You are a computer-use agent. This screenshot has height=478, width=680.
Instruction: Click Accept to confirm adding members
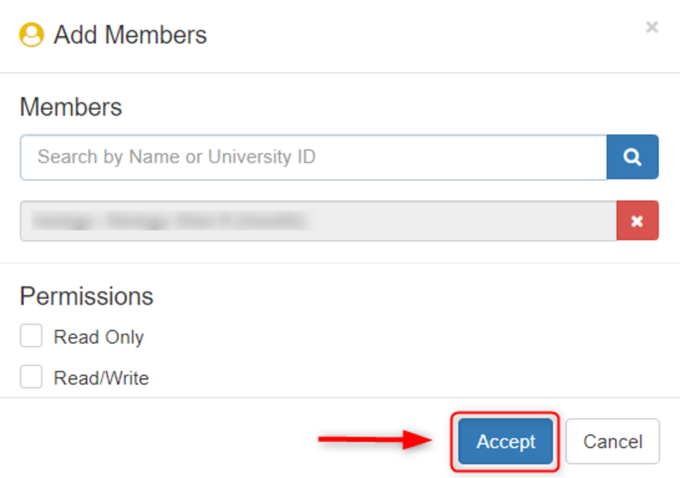tap(505, 441)
